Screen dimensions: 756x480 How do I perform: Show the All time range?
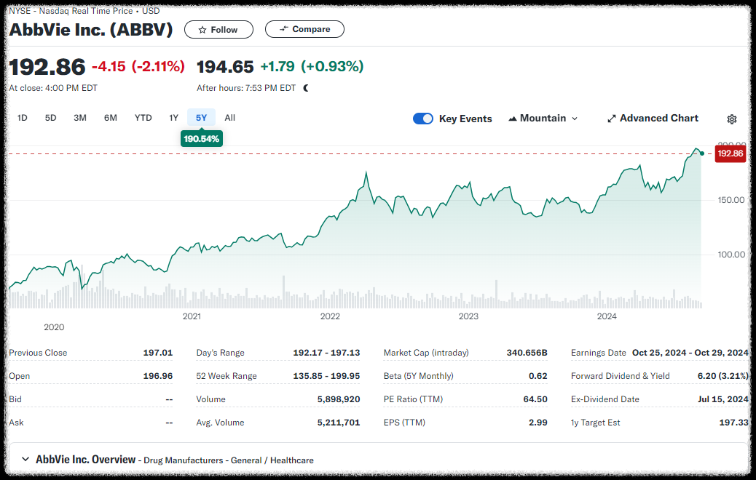point(230,118)
